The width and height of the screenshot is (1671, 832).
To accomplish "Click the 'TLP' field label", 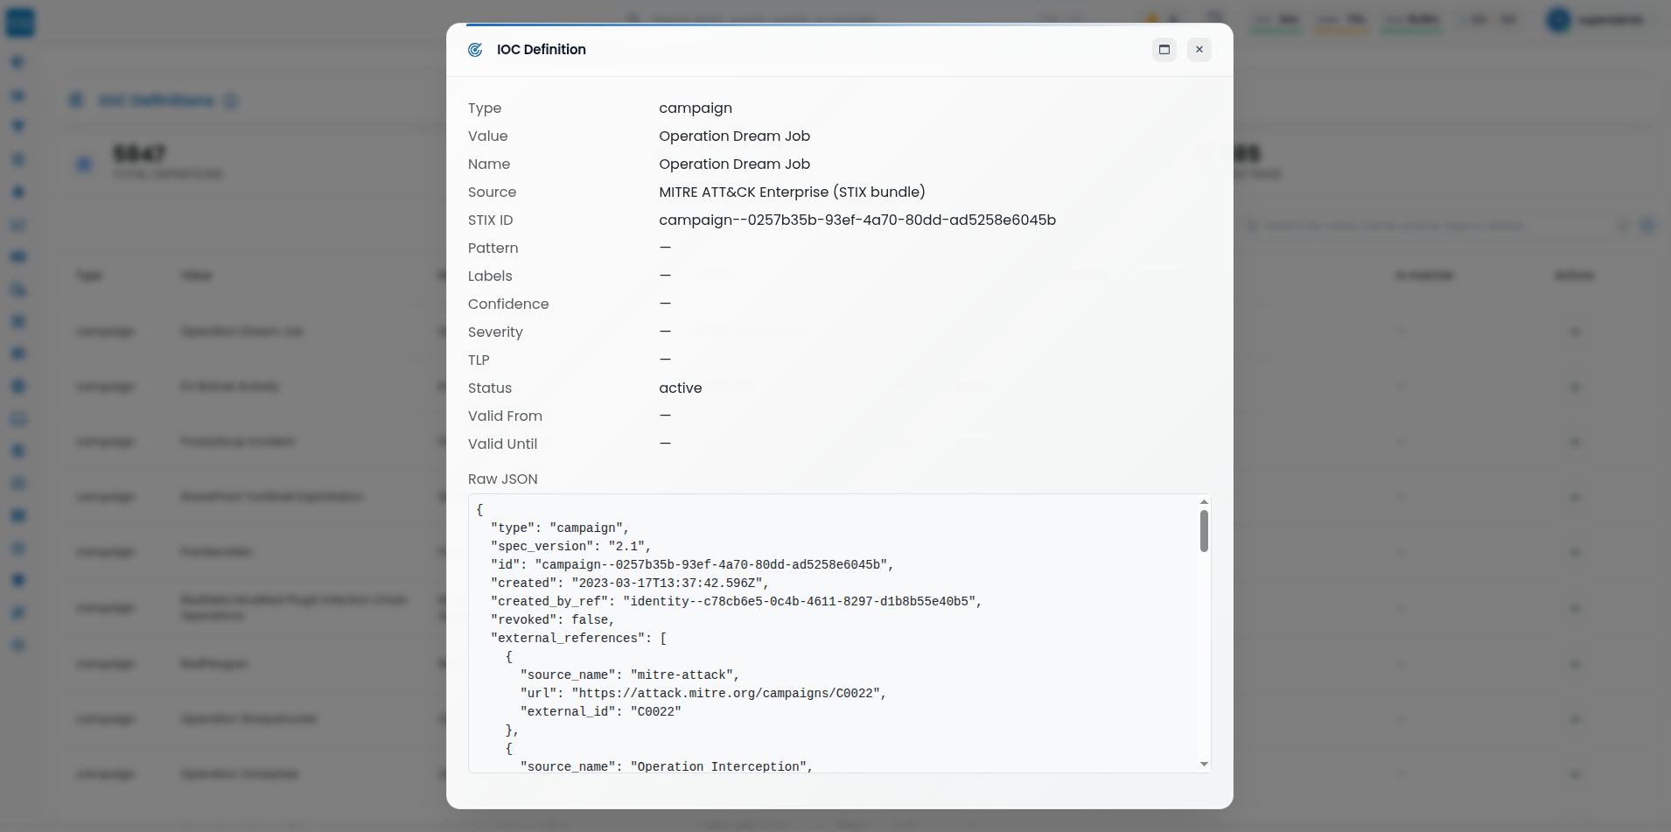I will [x=479, y=360].
